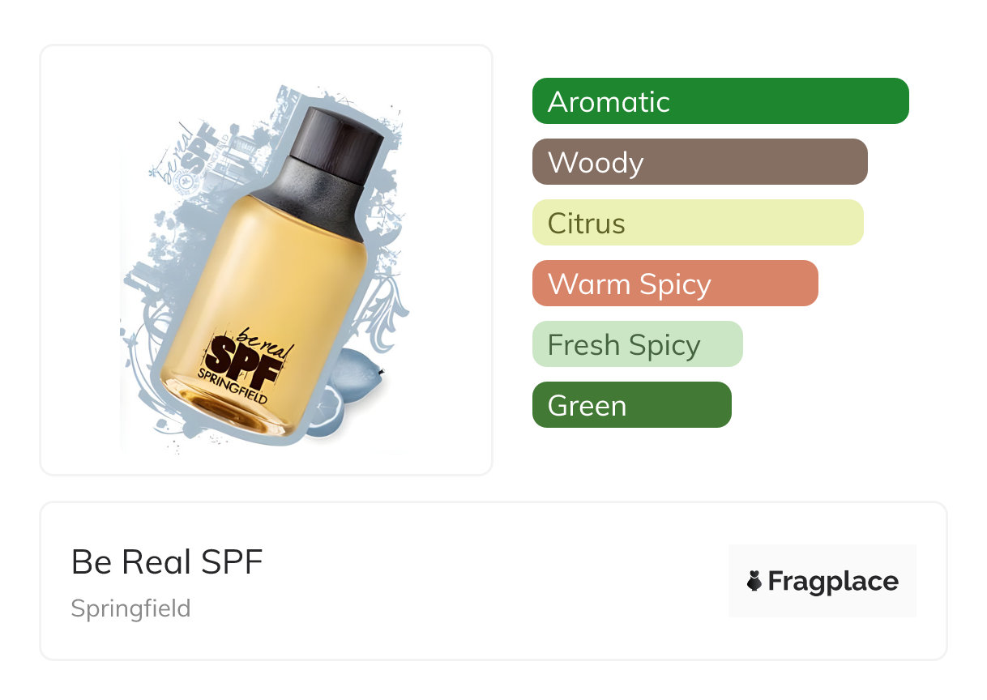This screenshot has height=700, width=987.
Task: Select the dark Green accord bar
Action: pos(631,405)
